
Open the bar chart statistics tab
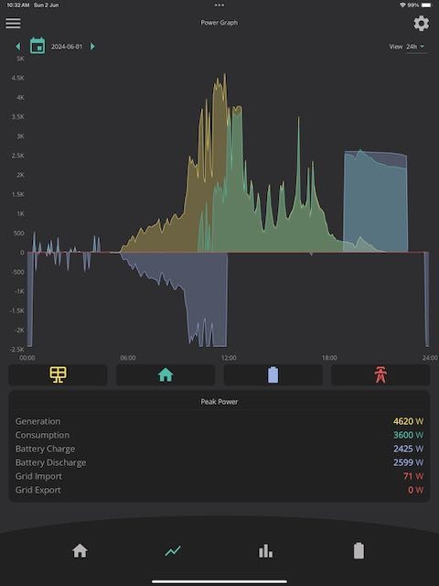click(265, 551)
